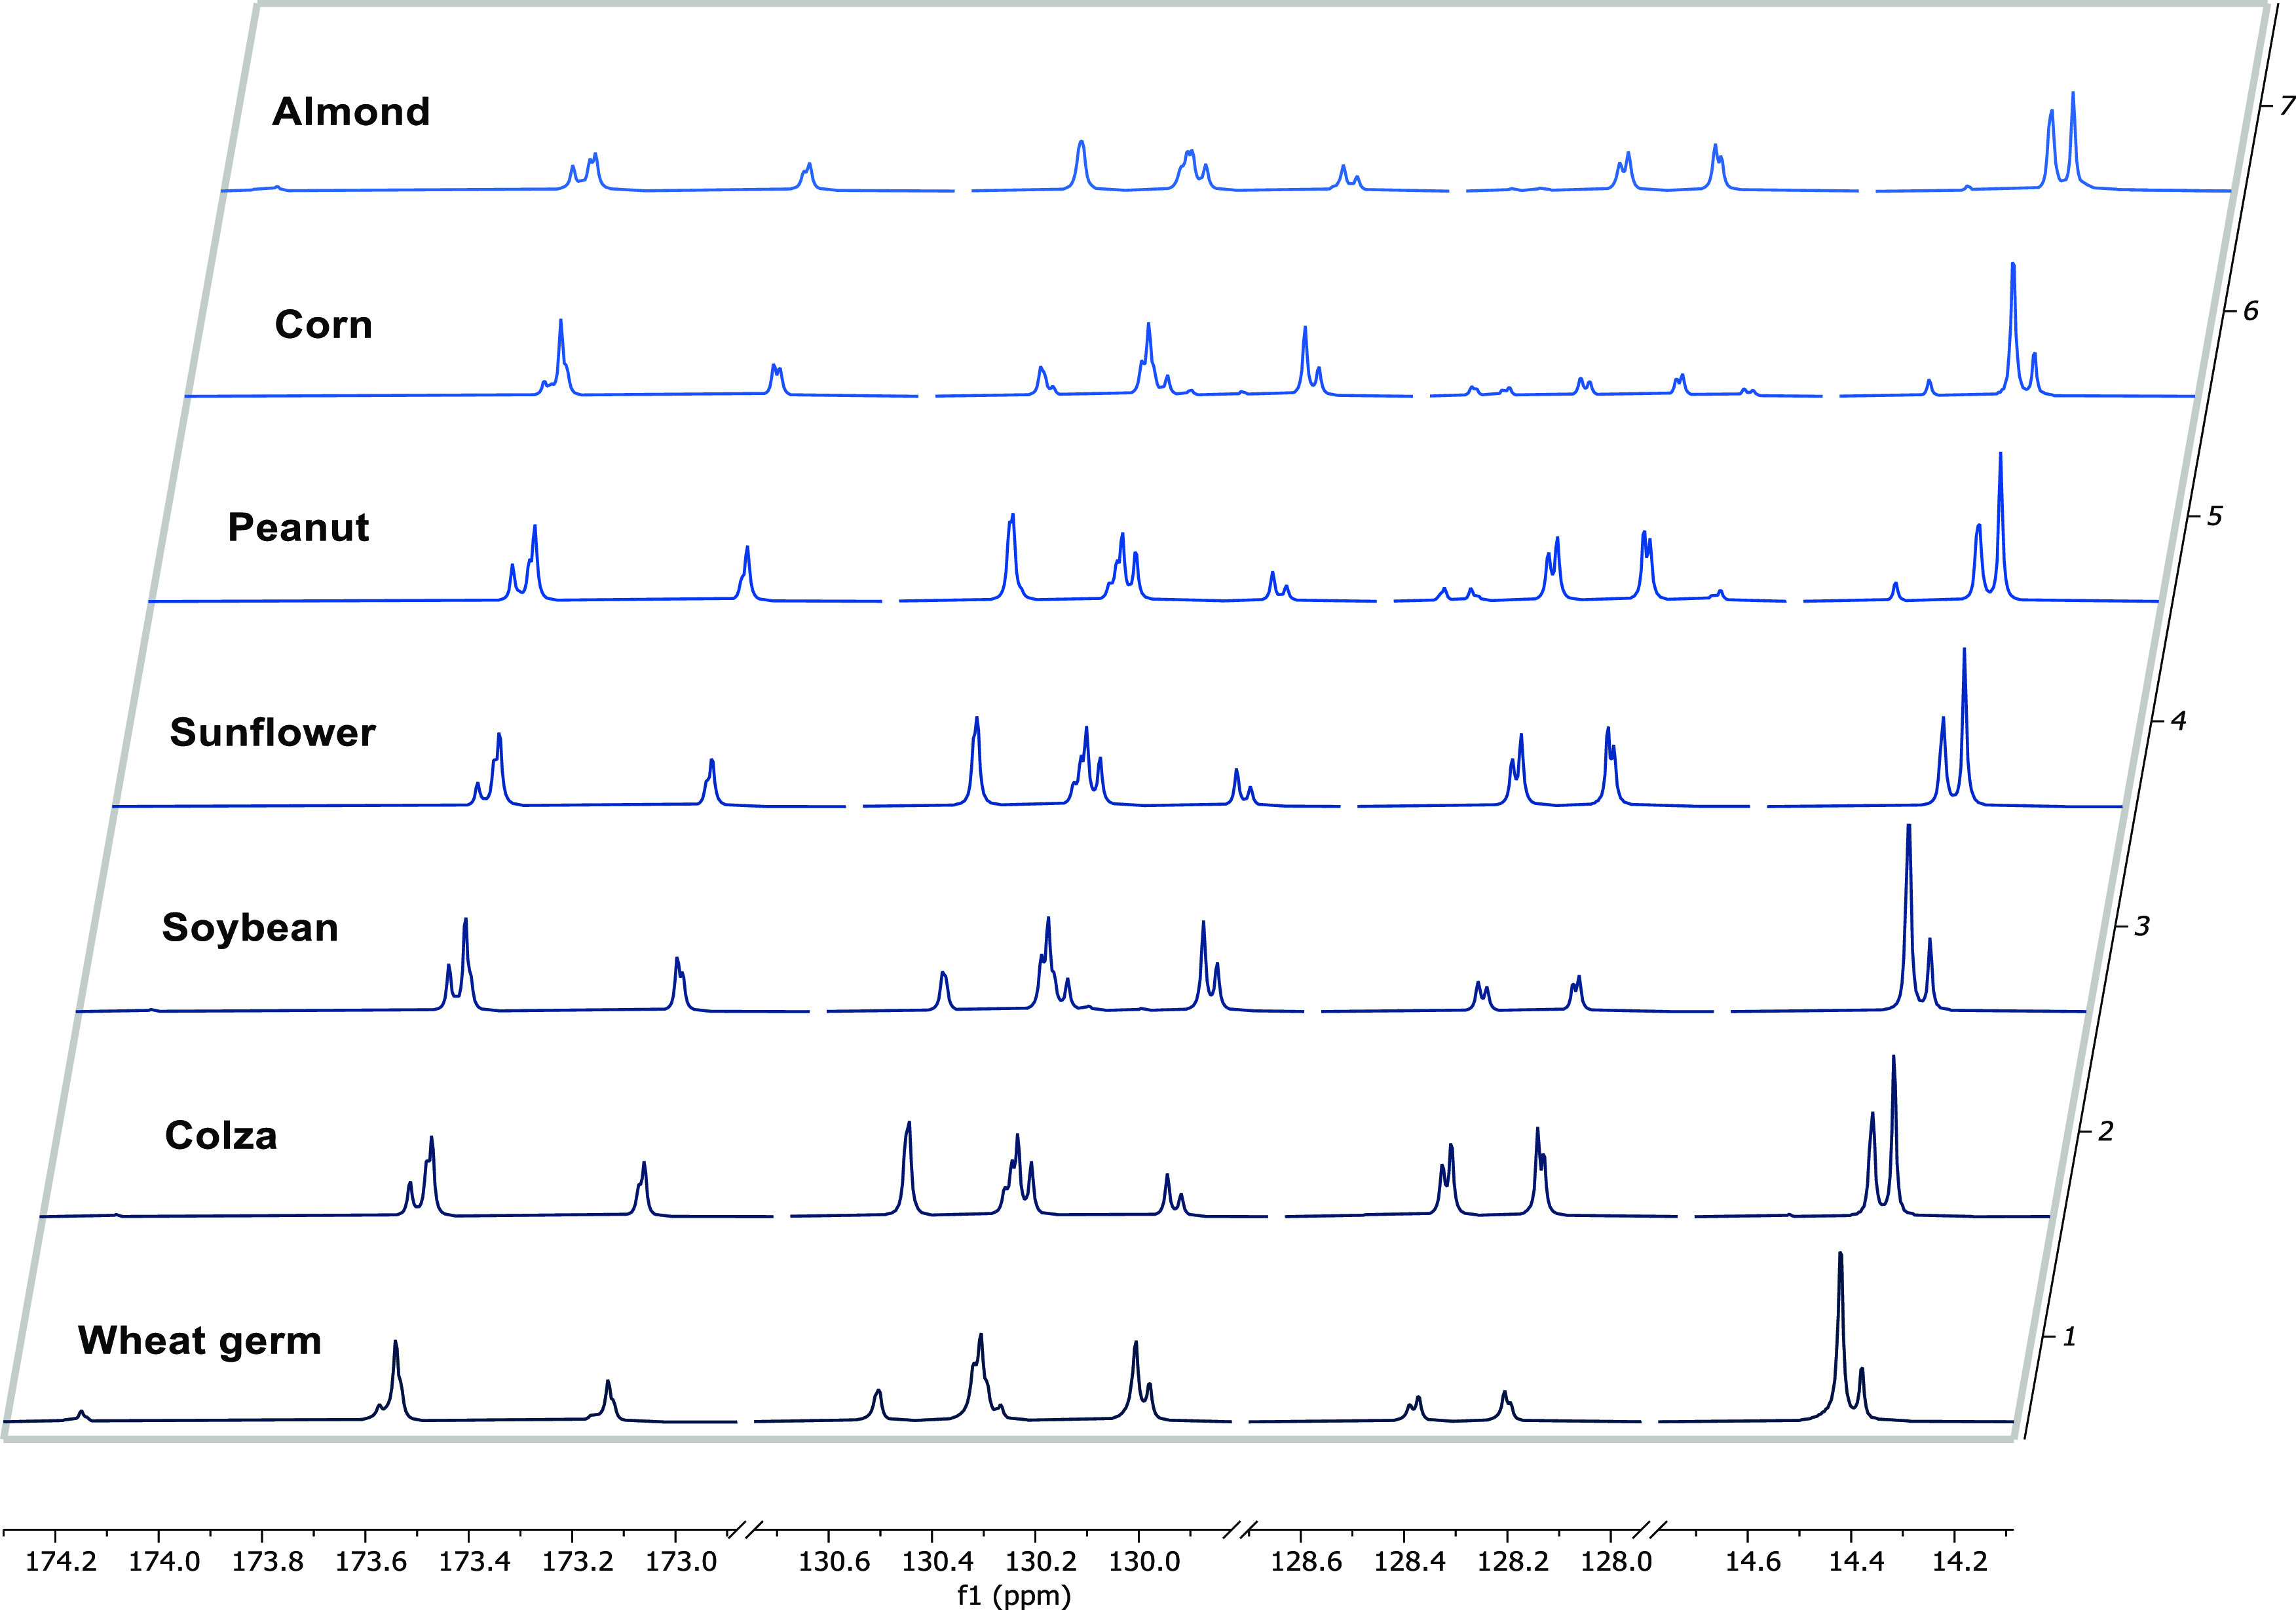Click the 14.6 ppm axis tick label
Viewport: 2296px width, 1610px height.
point(1753,1561)
